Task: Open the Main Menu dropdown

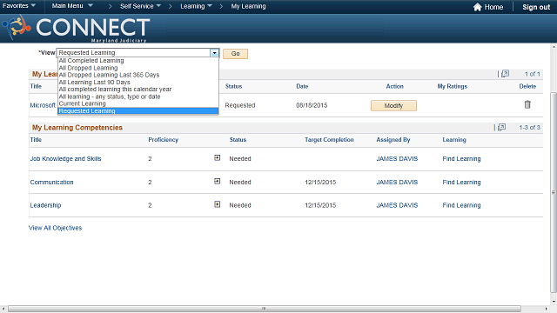Action: [72, 6]
